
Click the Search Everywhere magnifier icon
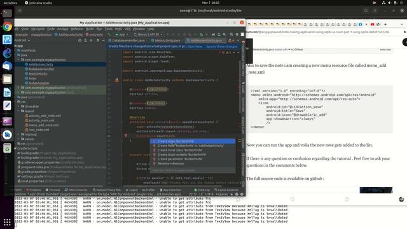[231, 34]
